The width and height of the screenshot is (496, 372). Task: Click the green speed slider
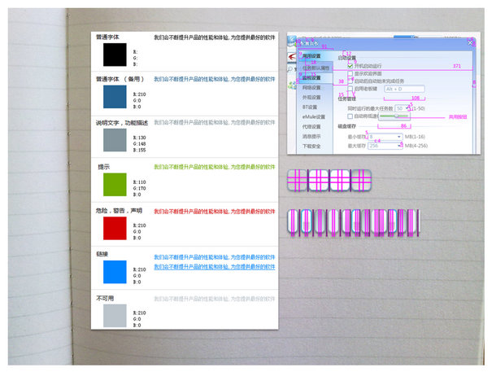click(395, 116)
